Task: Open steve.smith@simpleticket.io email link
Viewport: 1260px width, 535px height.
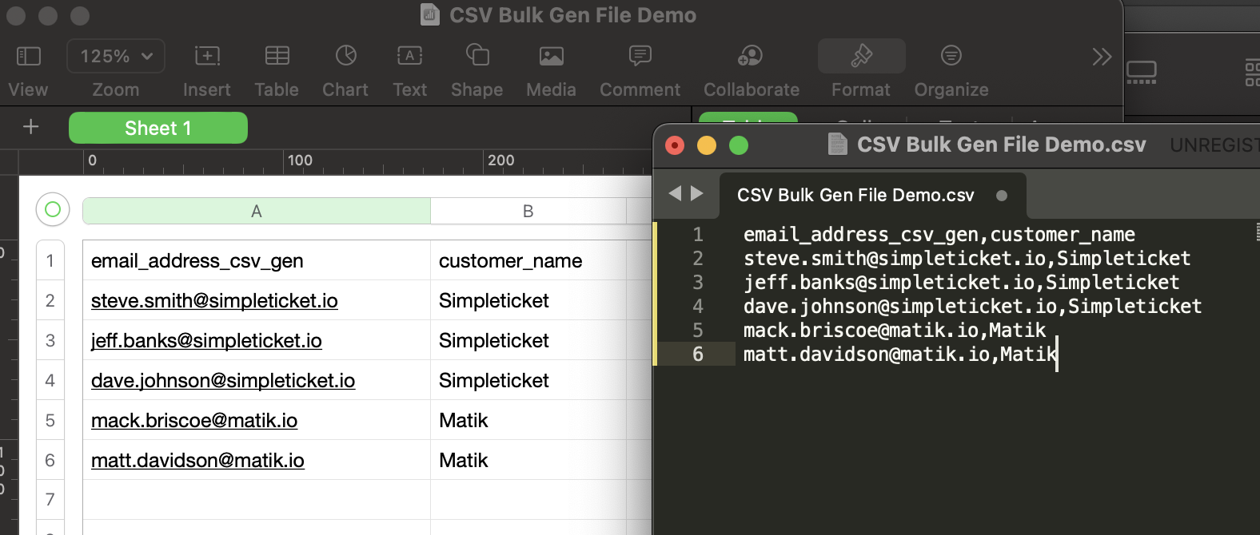Action: click(214, 301)
